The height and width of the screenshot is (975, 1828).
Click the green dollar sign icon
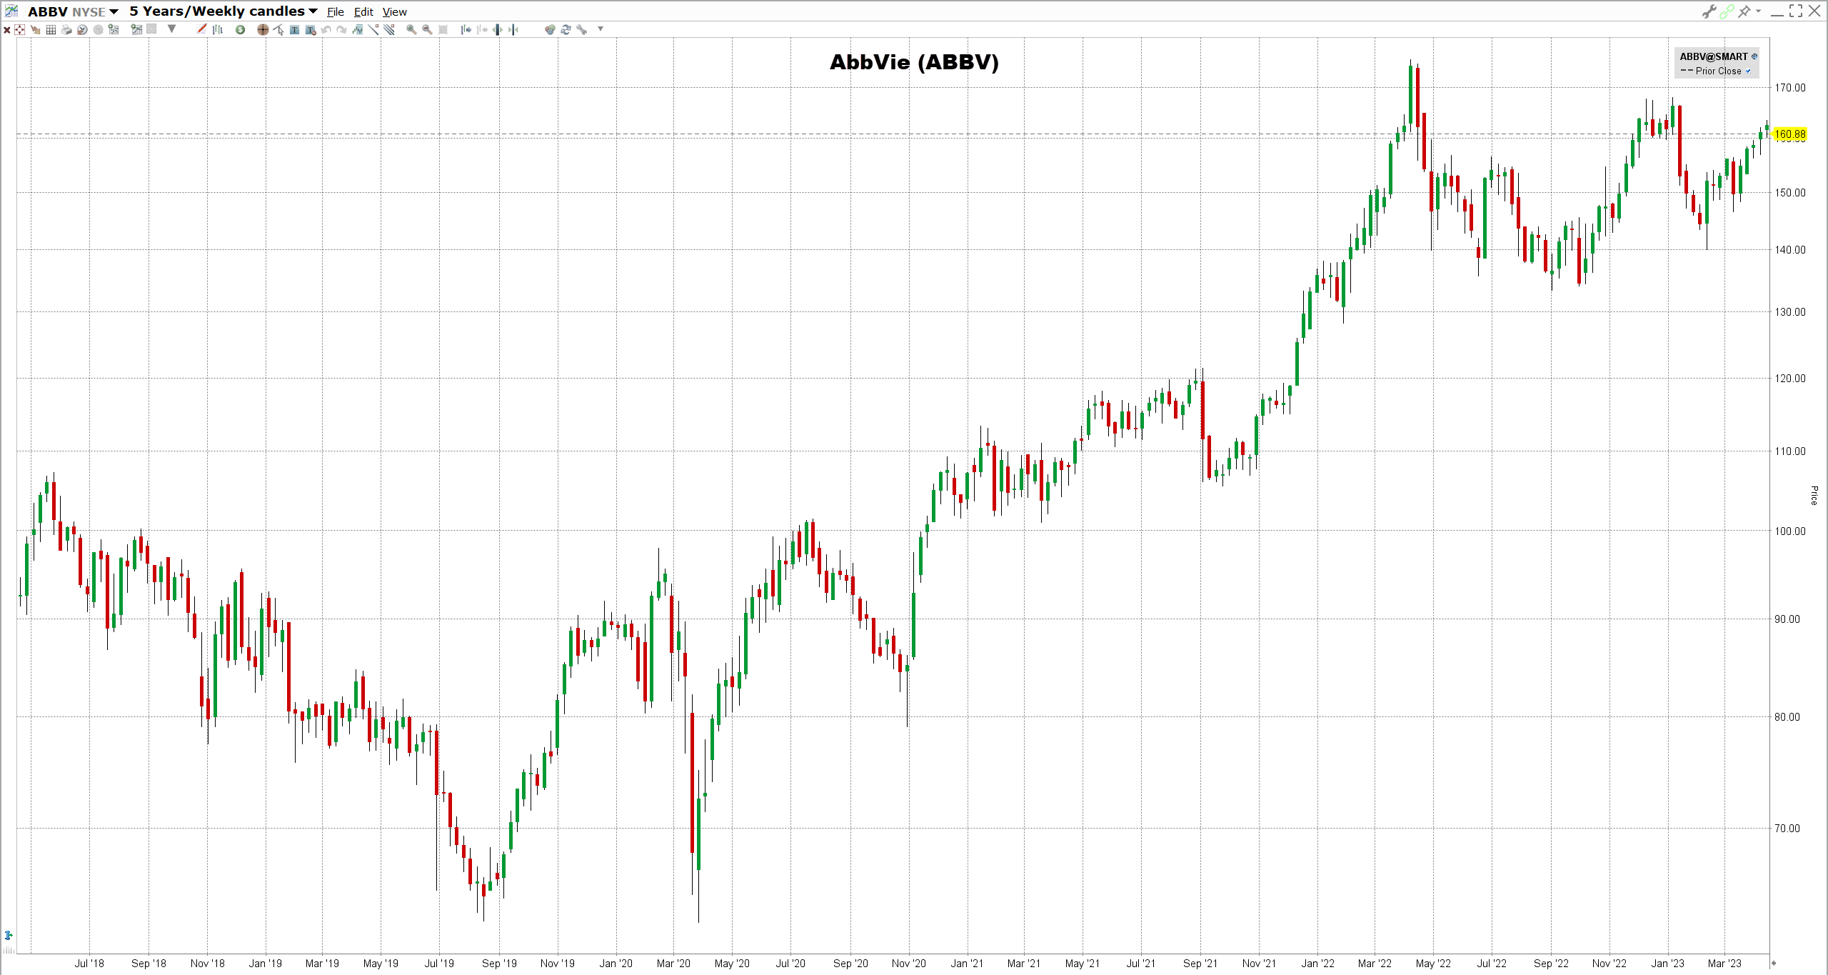click(241, 30)
